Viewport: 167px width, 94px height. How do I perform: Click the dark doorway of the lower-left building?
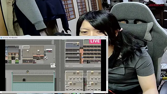tap(24, 80)
